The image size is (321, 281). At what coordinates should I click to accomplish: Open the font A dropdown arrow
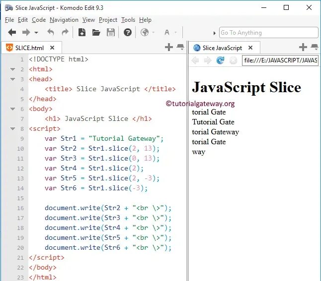(175, 33)
